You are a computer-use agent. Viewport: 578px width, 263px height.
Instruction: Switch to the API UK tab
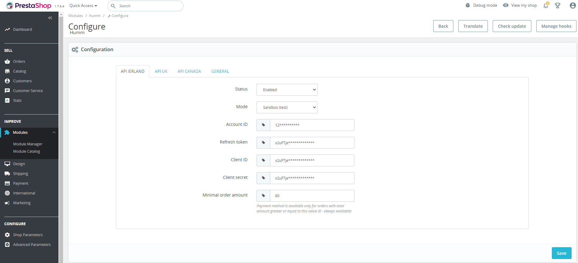(161, 71)
